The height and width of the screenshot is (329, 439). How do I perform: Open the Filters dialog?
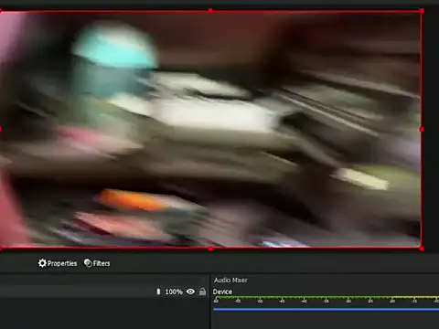click(97, 263)
